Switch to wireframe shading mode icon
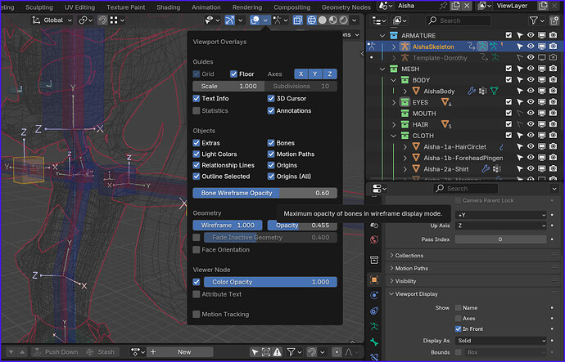The width and height of the screenshot is (565, 362). pos(311,20)
